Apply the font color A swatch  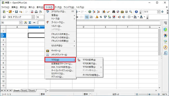pos(141,17)
